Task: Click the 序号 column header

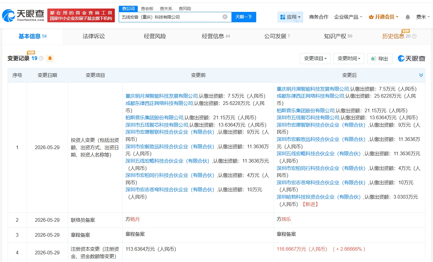Action: point(17,75)
